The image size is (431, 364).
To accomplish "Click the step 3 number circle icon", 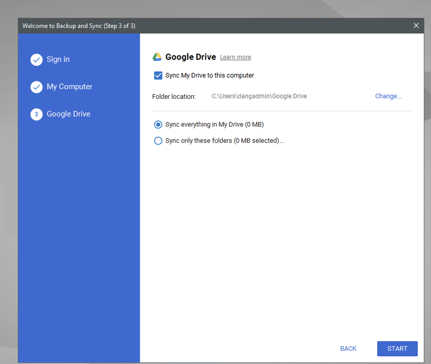I will [x=37, y=114].
